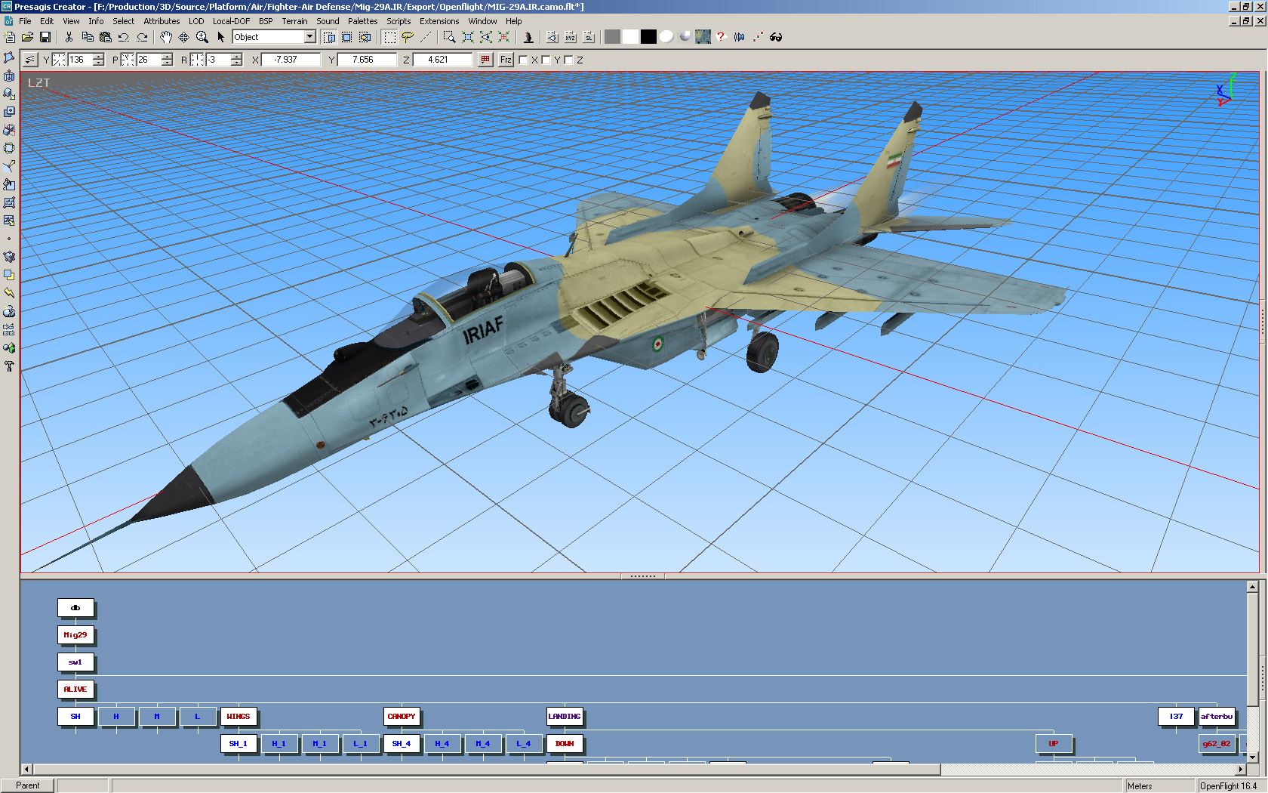Select the Pan hand tool
Image resolution: width=1268 pixels, height=793 pixels.
pos(166,37)
